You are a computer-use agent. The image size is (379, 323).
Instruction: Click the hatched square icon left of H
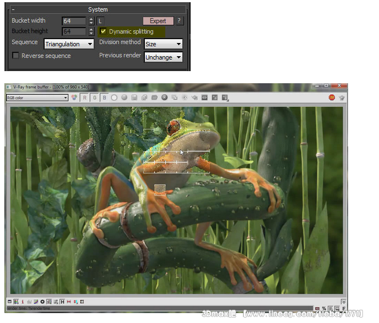point(49,302)
